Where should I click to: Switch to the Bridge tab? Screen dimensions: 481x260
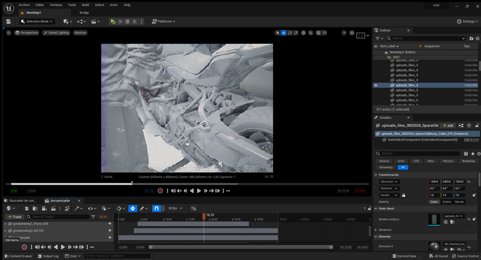click(x=84, y=13)
